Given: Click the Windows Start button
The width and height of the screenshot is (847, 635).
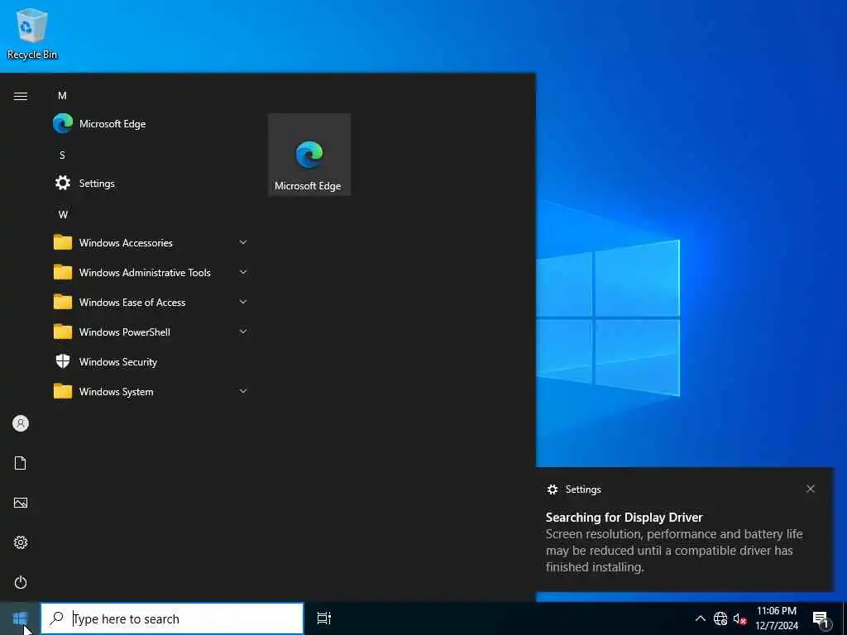Looking at the screenshot, I should tap(20, 618).
